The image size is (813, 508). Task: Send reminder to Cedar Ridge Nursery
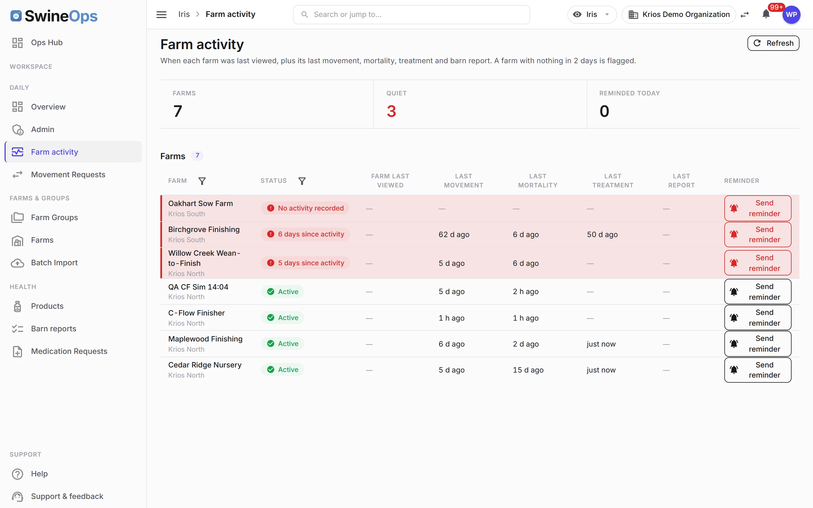coord(758,370)
